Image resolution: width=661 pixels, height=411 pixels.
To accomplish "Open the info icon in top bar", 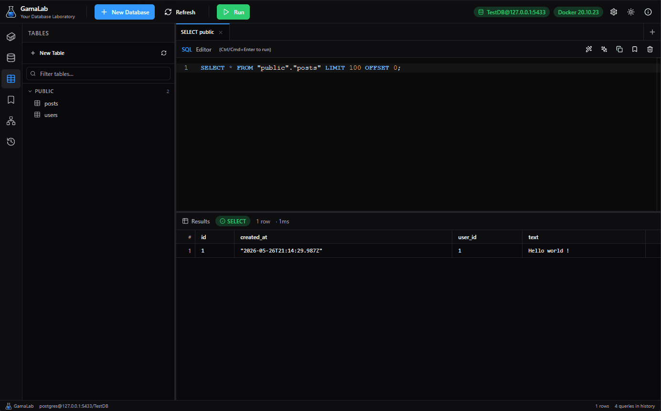I will (x=648, y=12).
